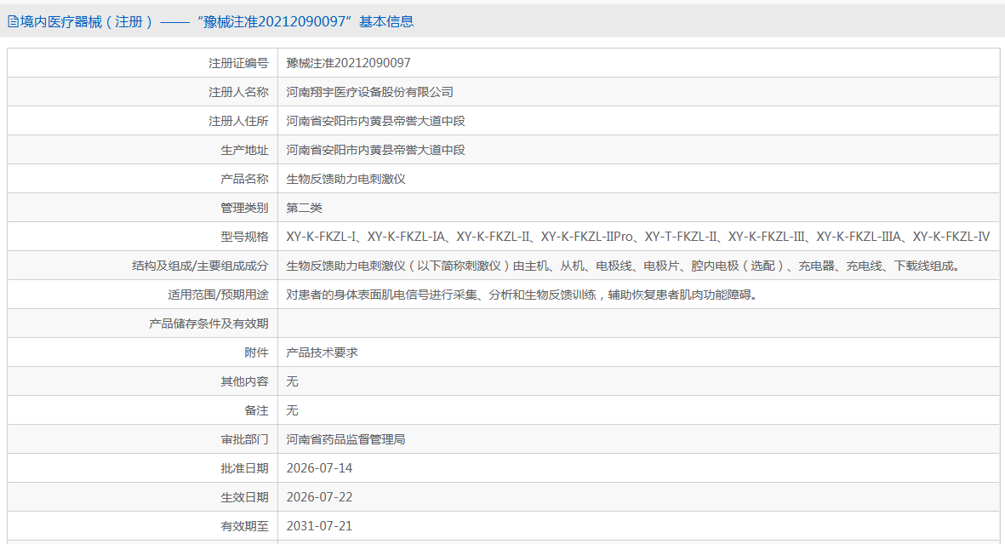
Task: Click the 注册人名称 label
Action: pyautogui.click(x=238, y=92)
